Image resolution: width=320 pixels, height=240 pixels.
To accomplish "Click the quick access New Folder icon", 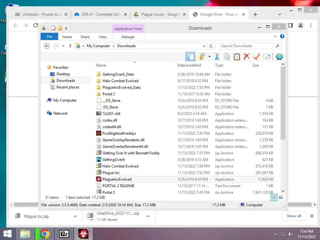I will point(60,28).
